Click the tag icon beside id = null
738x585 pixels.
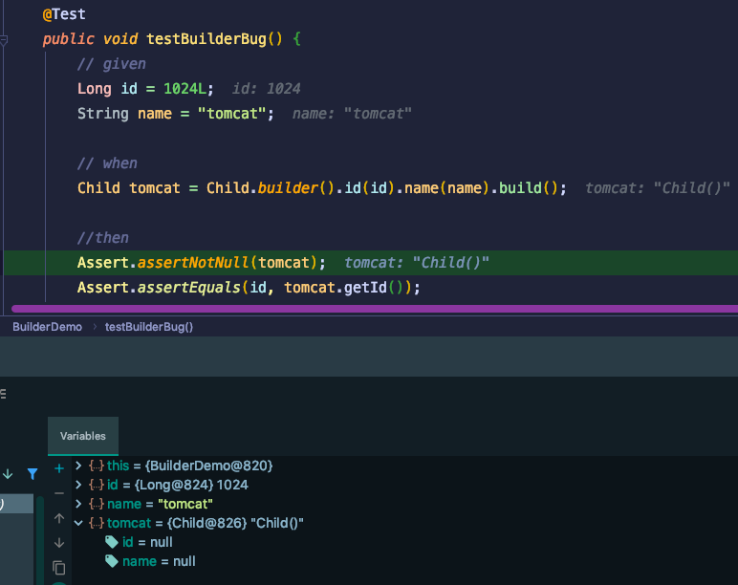click(x=112, y=542)
